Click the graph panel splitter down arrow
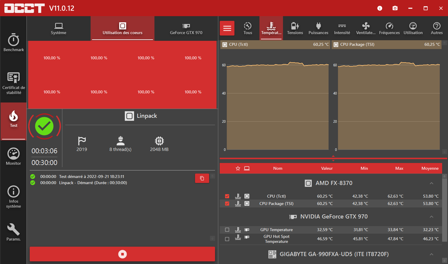Screen dimensions: 448x264 click(333, 161)
